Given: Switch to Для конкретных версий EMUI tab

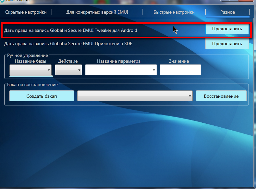Looking at the screenshot, I should 97,12.
